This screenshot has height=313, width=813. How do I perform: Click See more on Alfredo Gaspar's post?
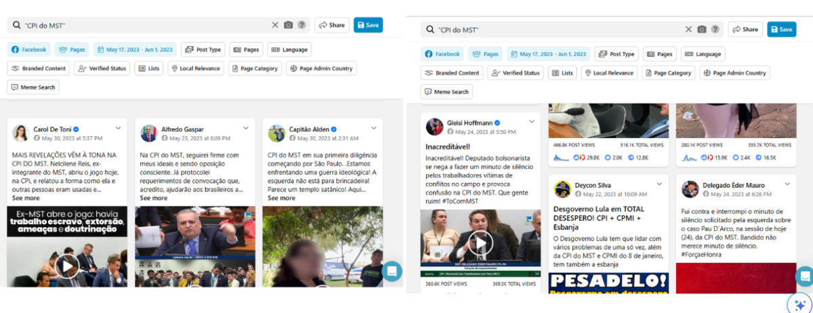tap(154, 198)
